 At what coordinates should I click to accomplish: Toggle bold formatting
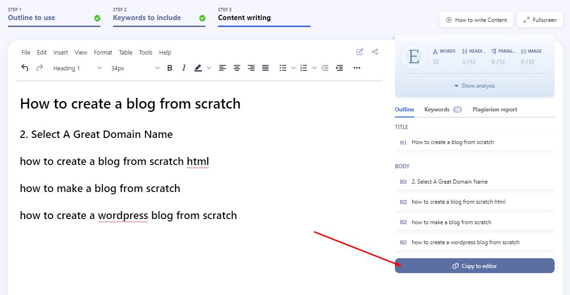pyautogui.click(x=170, y=68)
